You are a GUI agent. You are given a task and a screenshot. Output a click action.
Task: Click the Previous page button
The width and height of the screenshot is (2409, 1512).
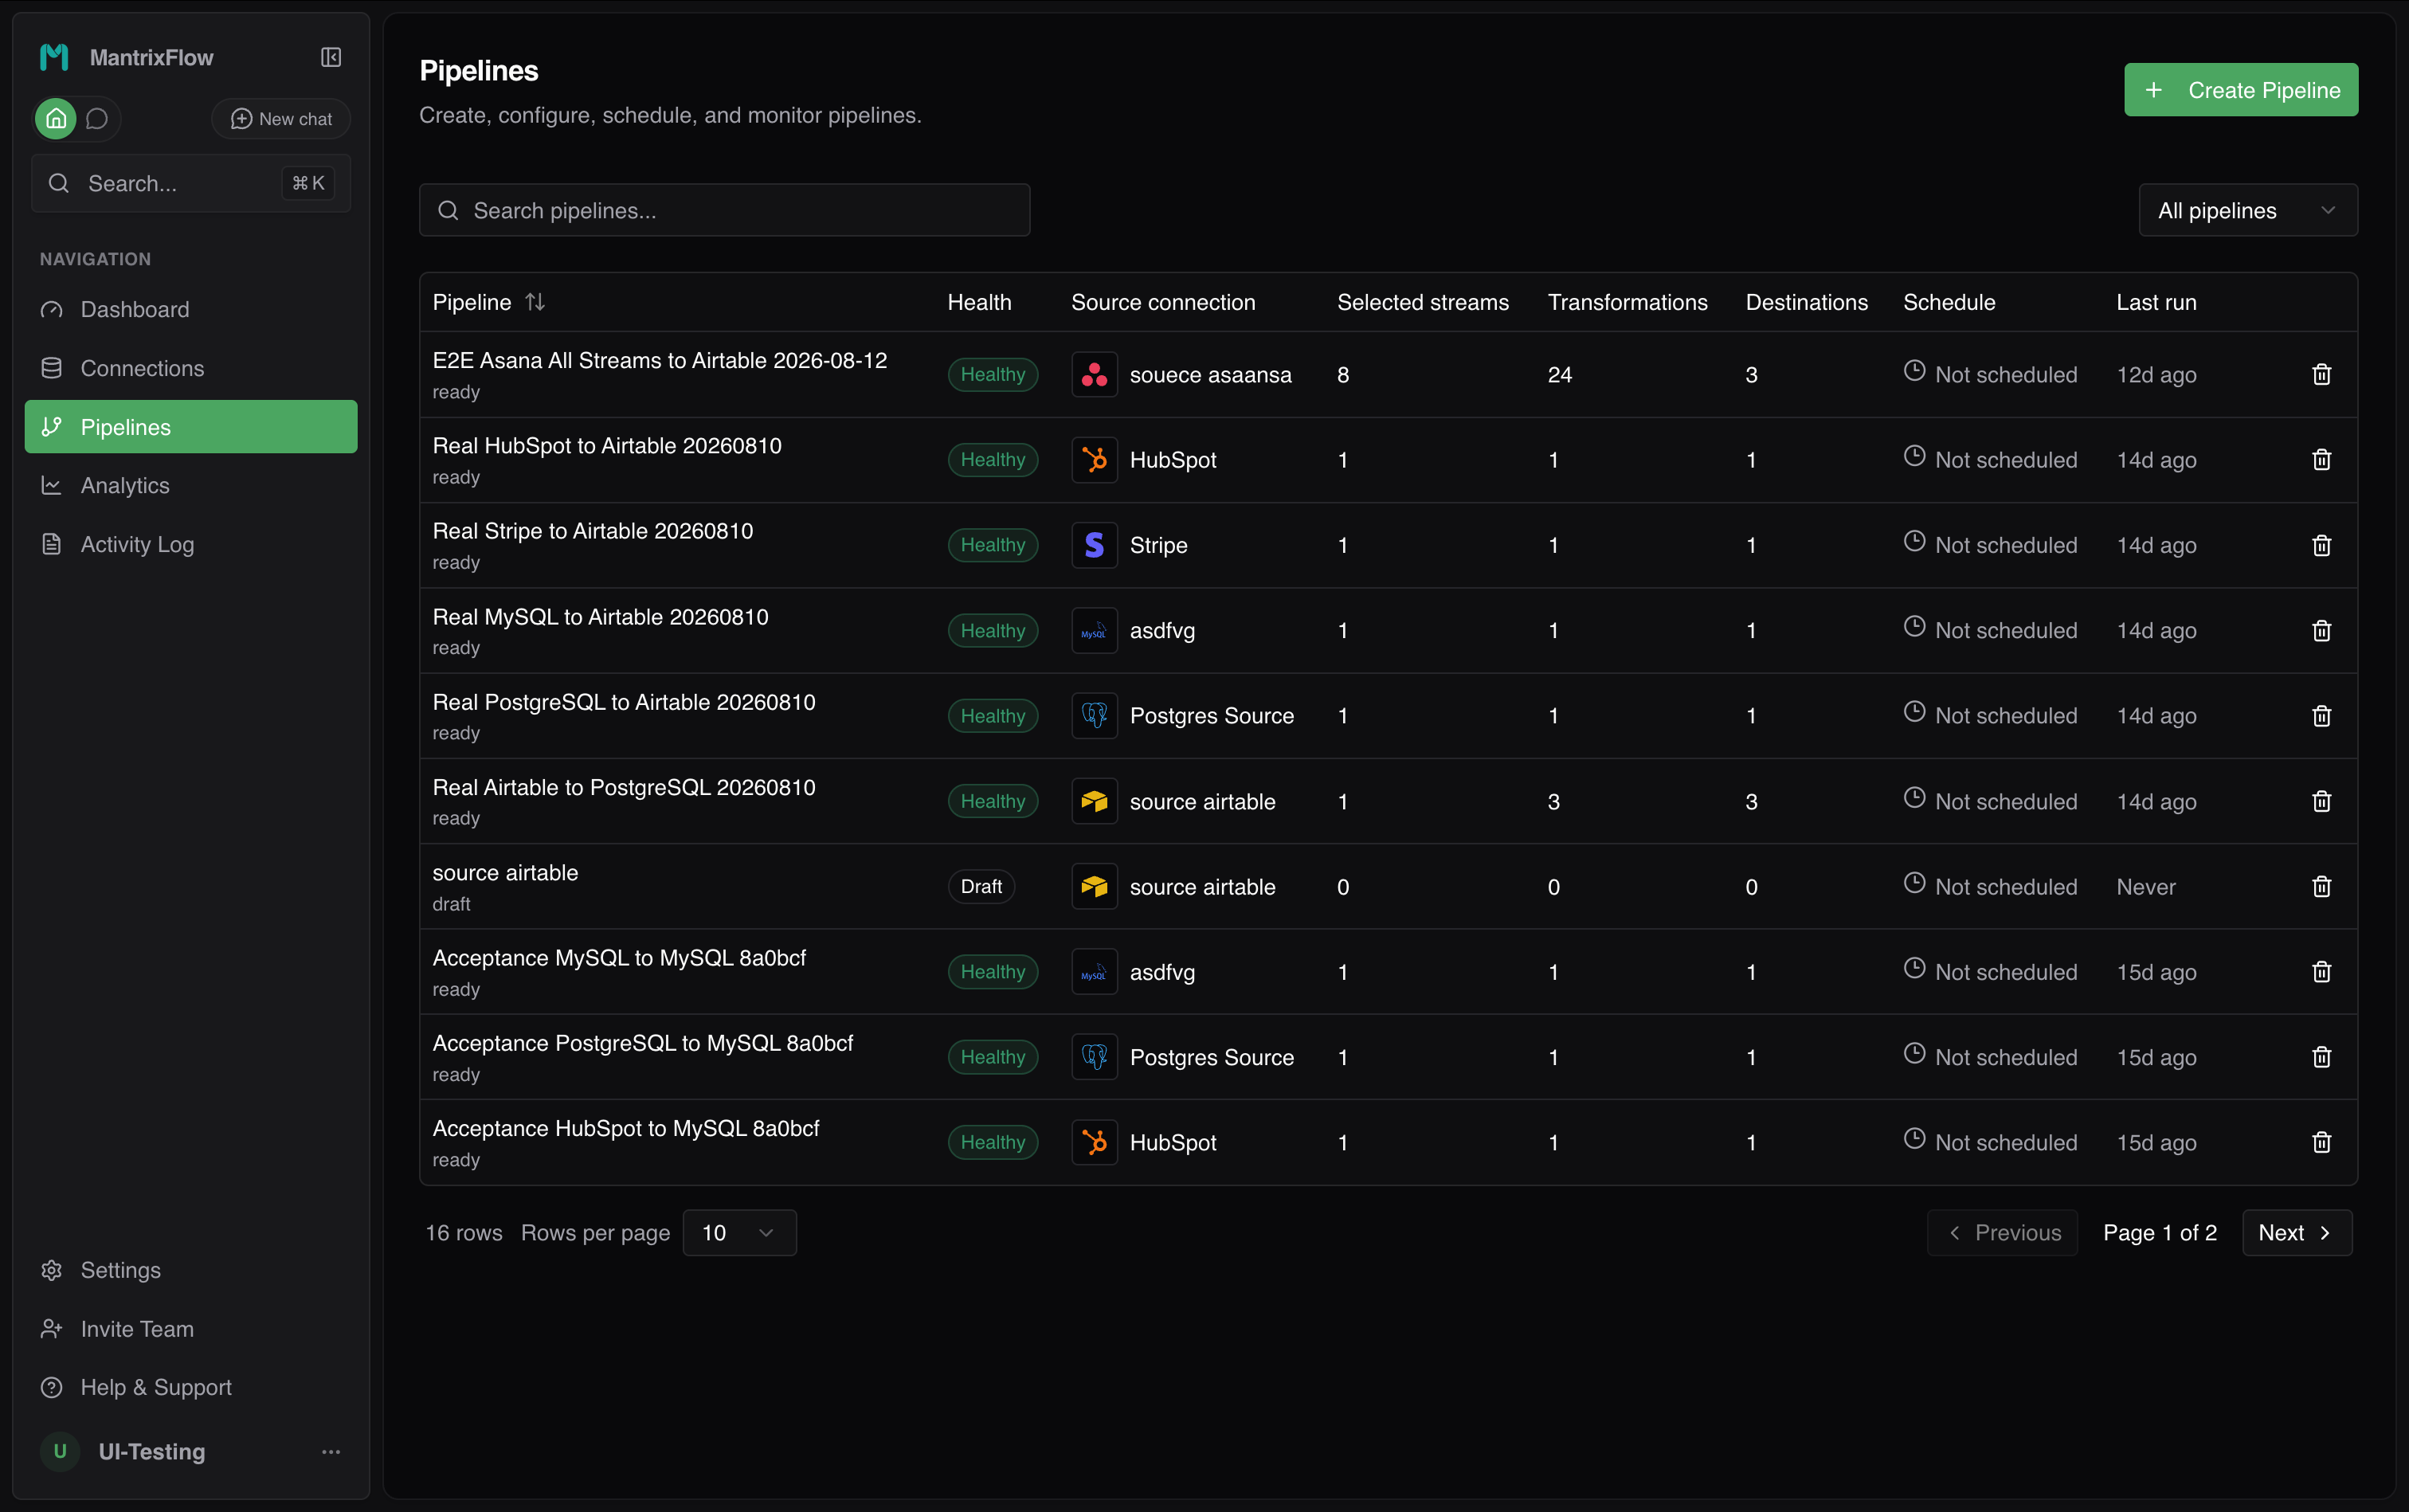coord(2002,1232)
